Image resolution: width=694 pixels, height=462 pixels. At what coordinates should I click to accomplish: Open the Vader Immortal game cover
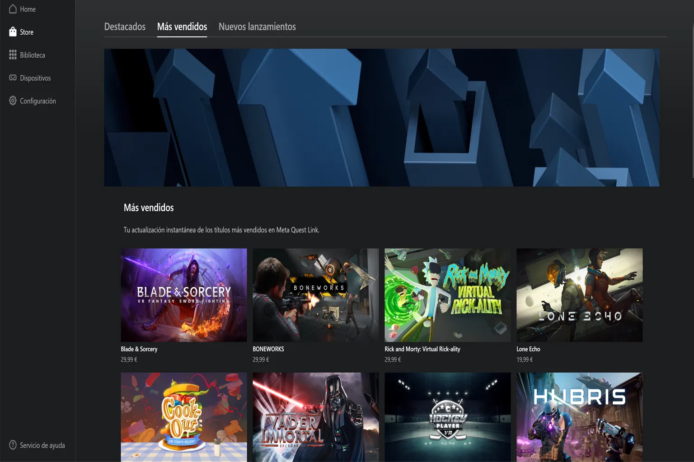coord(316,417)
